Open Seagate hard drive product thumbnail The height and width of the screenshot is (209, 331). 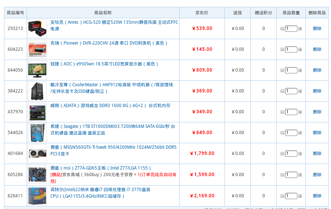37,133
